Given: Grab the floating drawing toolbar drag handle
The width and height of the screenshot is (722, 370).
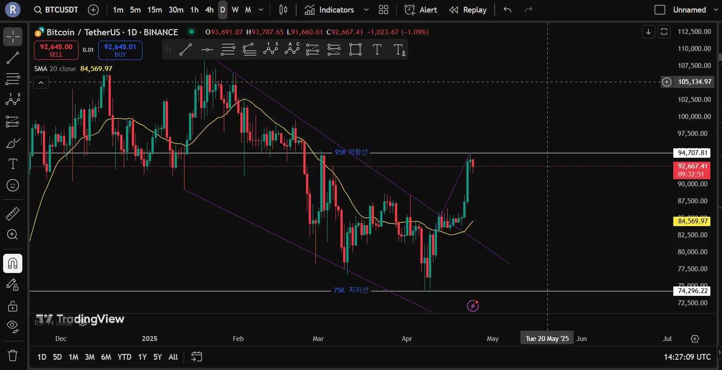Looking at the screenshot, I should (168, 50).
